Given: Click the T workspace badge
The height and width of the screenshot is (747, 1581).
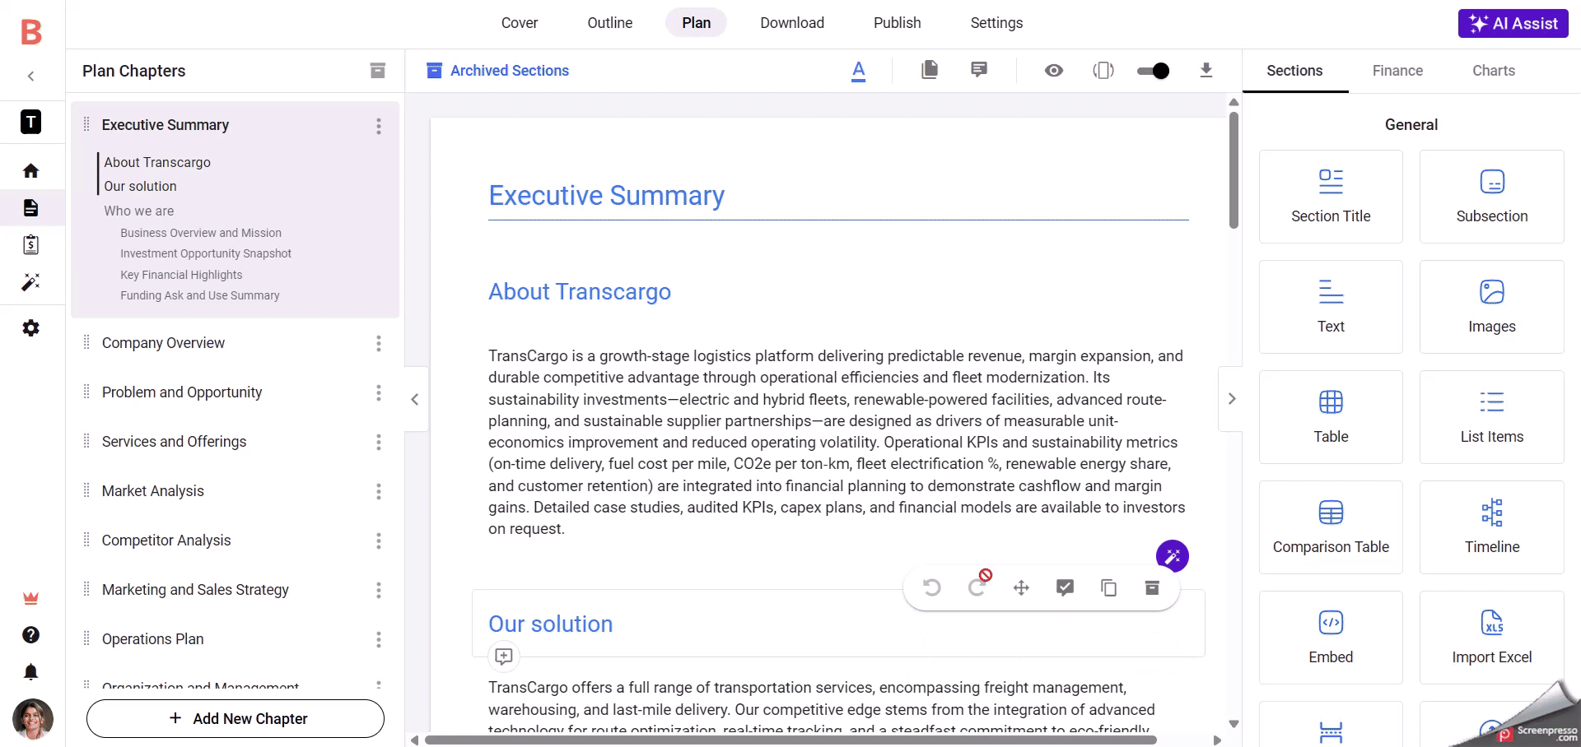Looking at the screenshot, I should tap(31, 122).
